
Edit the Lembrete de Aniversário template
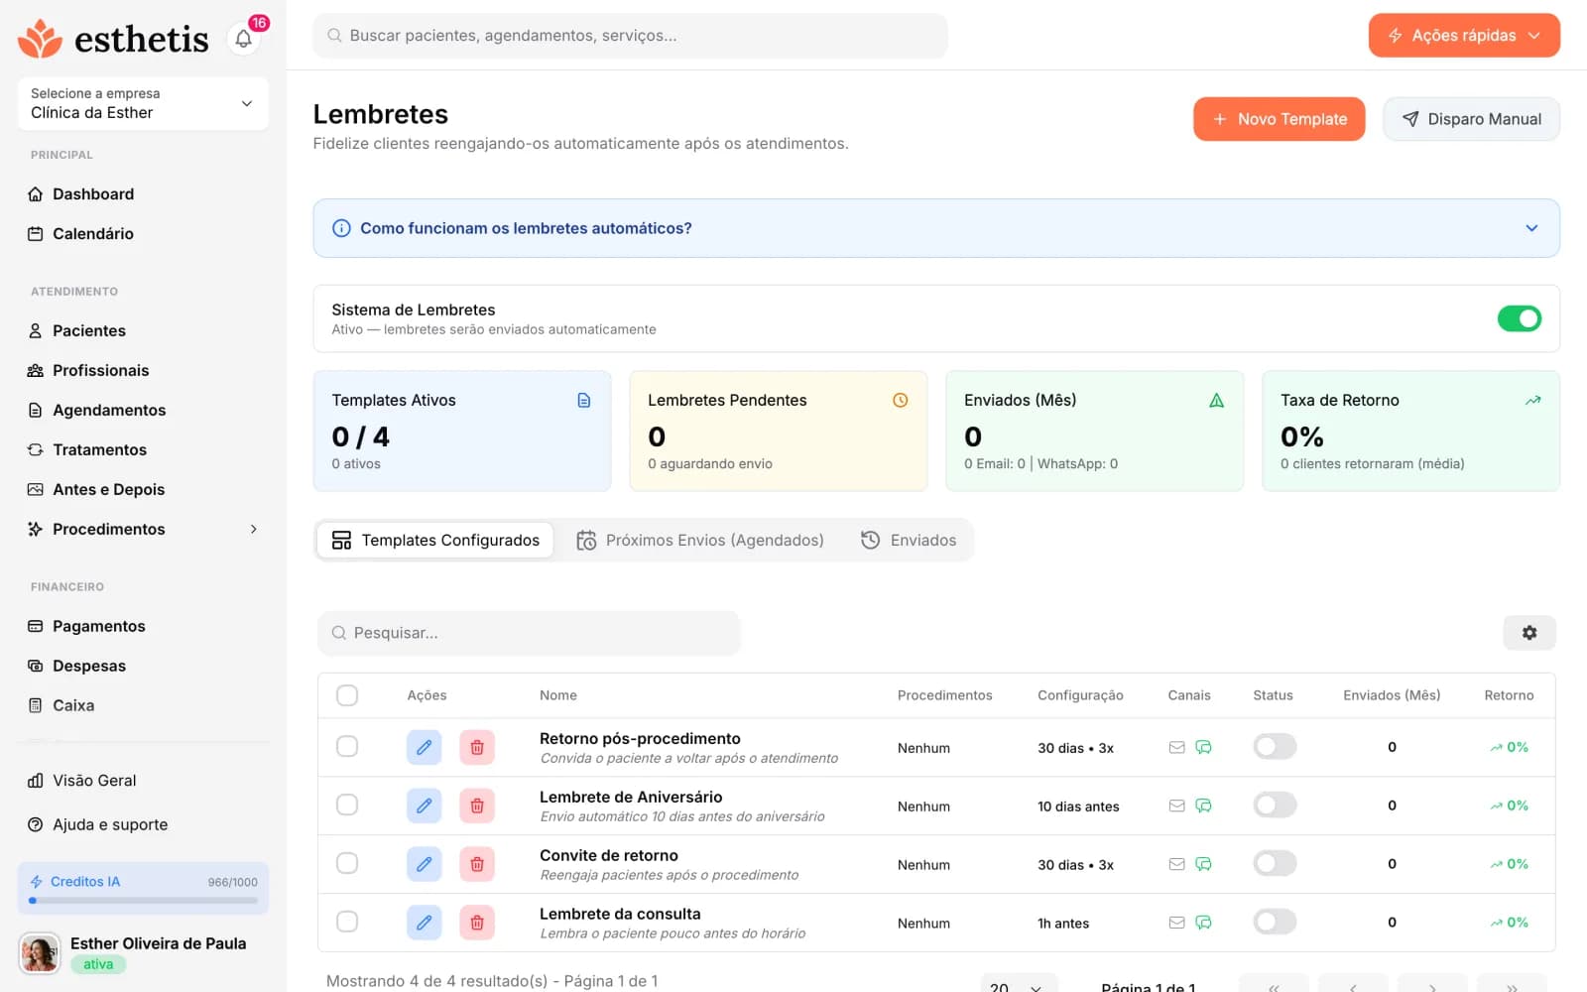point(424,806)
